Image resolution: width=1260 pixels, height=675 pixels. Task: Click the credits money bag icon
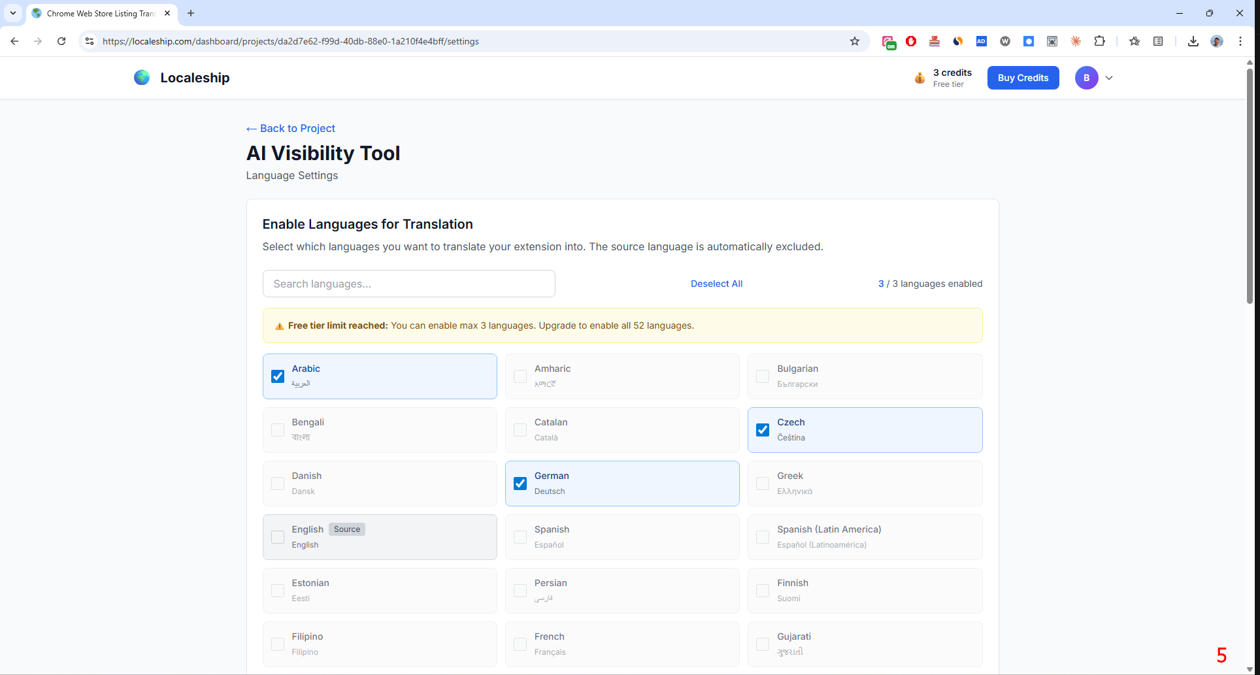click(919, 78)
